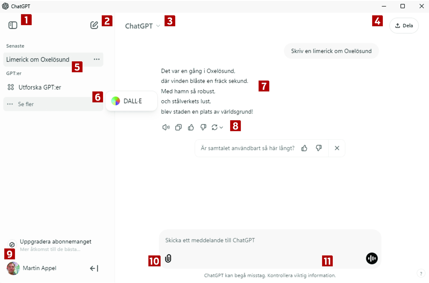This screenshot has height=283, width=429.
Task: Open Limerick om Oxelösund chat options
Action: coord(97,59)
